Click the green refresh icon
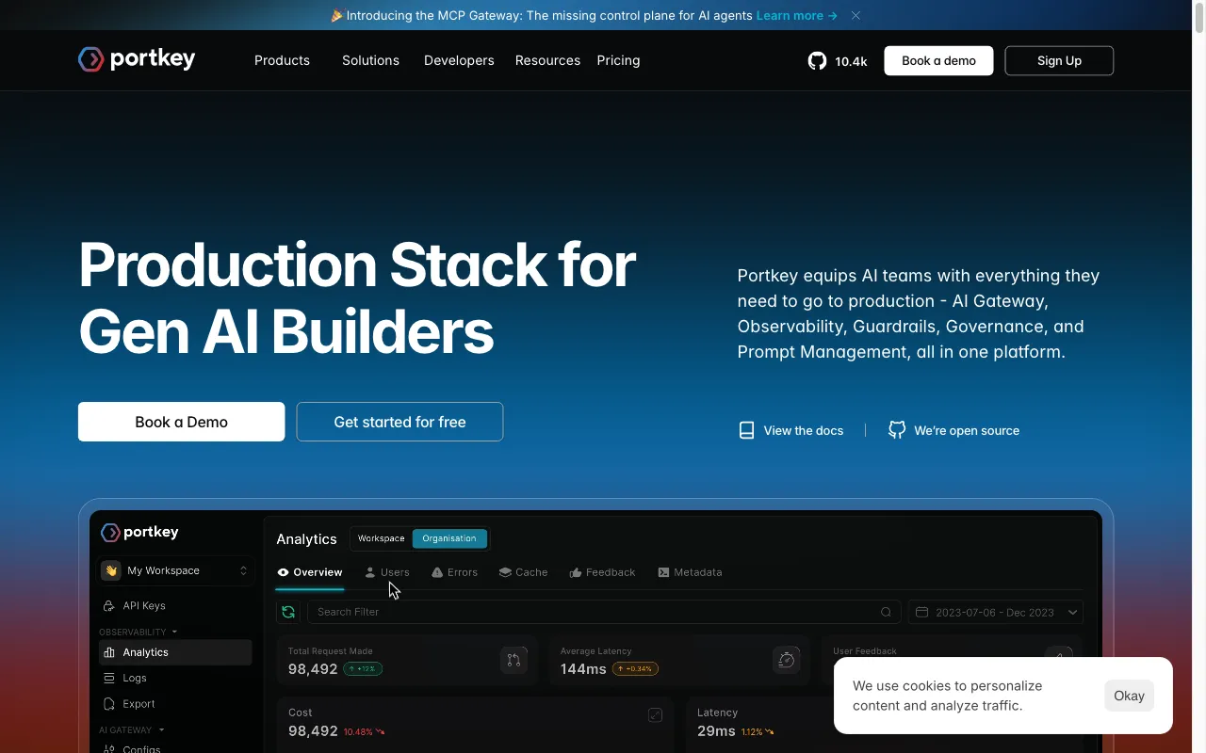The height and width of the screenshot is (753, 1206). 288,612
